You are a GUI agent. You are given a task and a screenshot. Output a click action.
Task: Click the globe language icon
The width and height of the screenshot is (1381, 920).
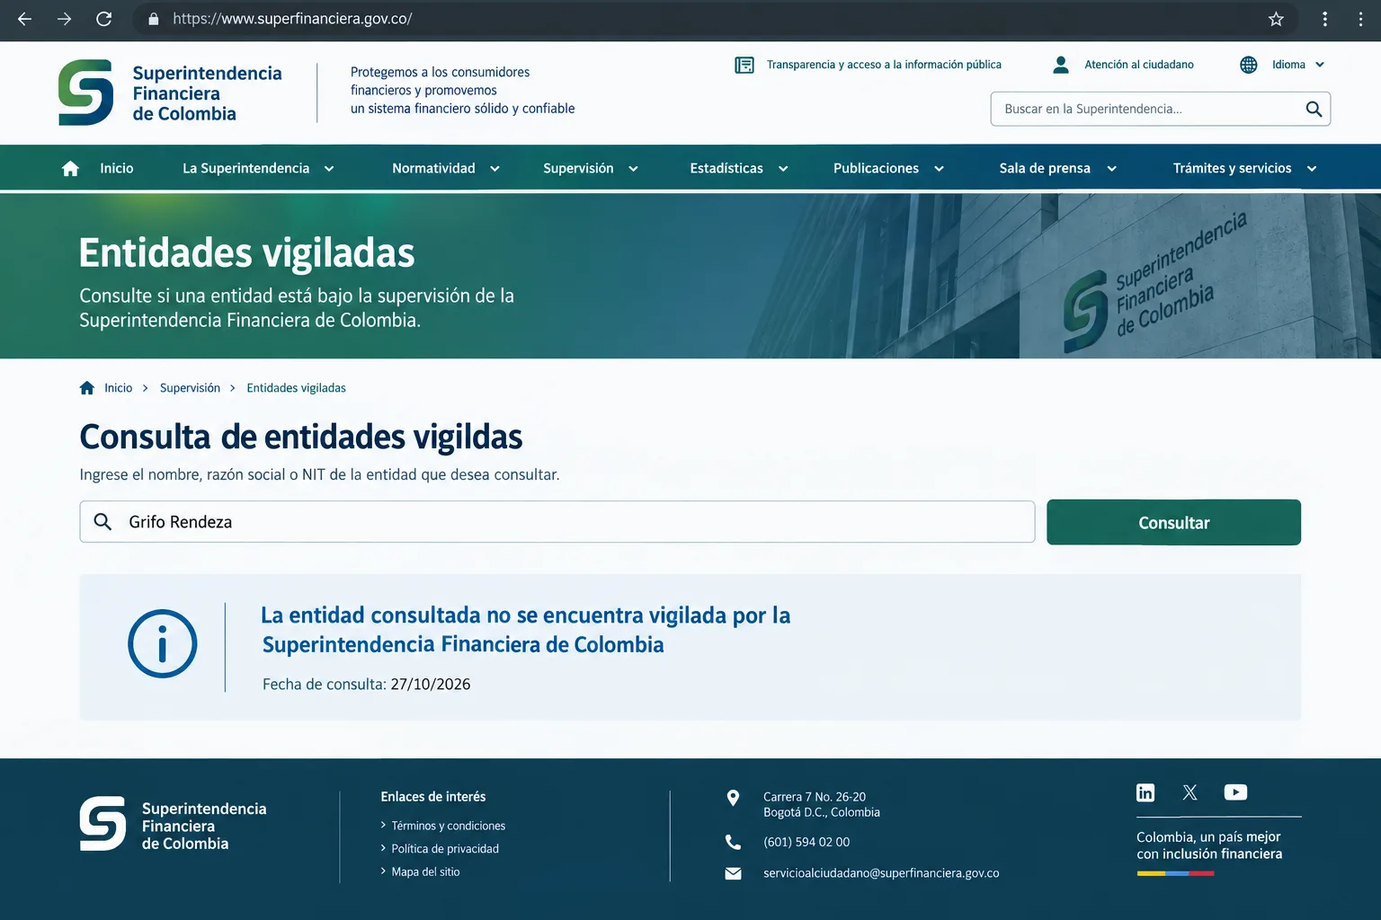[x=1249, y=65]
